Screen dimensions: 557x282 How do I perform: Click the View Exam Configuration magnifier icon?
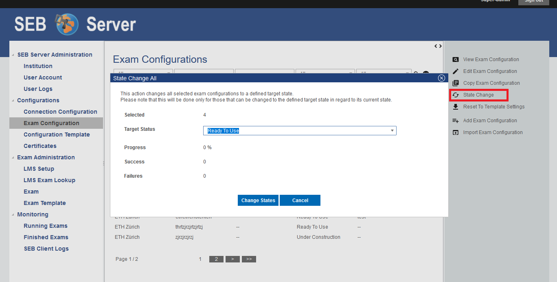click(456, 59)
